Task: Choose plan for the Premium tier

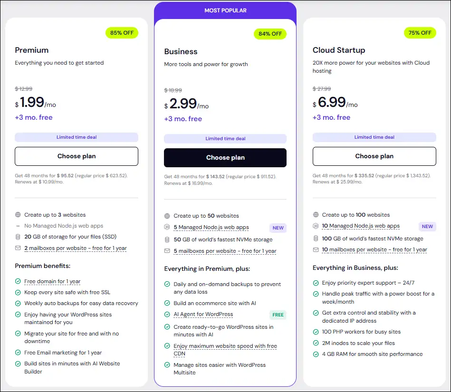Action: tap(76, 156)
